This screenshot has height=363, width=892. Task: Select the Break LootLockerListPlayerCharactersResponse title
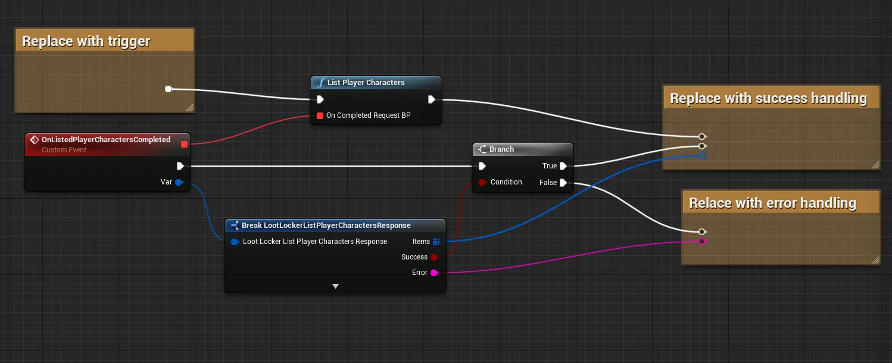326,226
